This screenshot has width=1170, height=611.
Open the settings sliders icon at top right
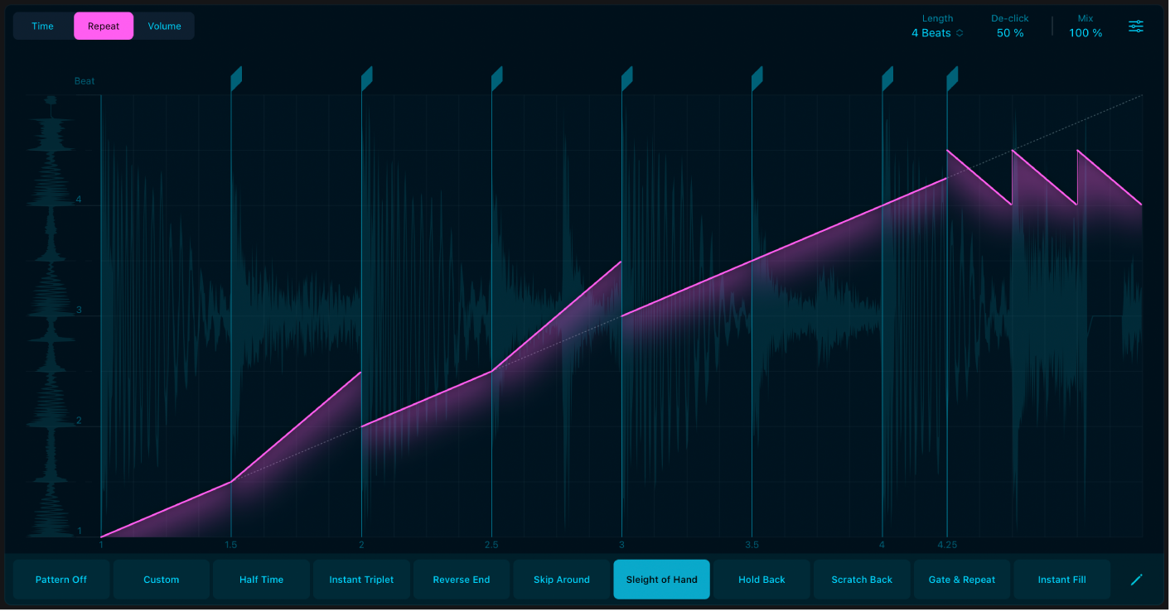[1135, 26]
